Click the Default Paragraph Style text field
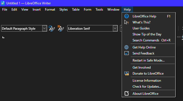Viewport: 183px width, 101px height. 22,28
